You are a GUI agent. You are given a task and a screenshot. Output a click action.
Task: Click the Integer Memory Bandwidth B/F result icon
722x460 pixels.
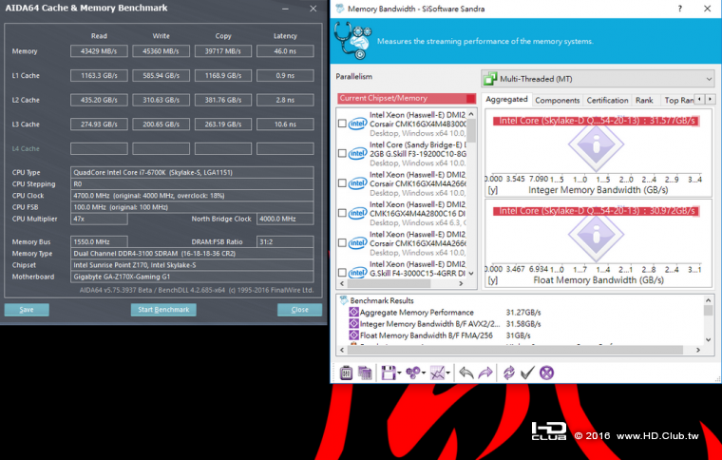(353, 324)
